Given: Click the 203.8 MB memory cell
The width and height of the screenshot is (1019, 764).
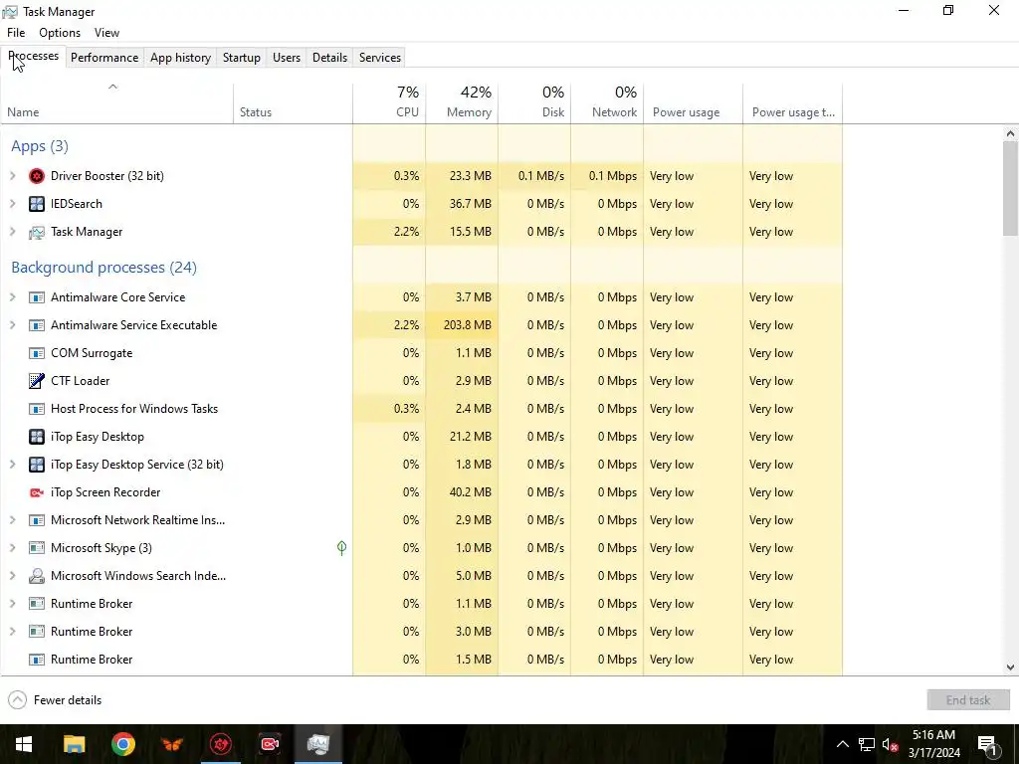Looking at the screenshot, I should point(462,325).
